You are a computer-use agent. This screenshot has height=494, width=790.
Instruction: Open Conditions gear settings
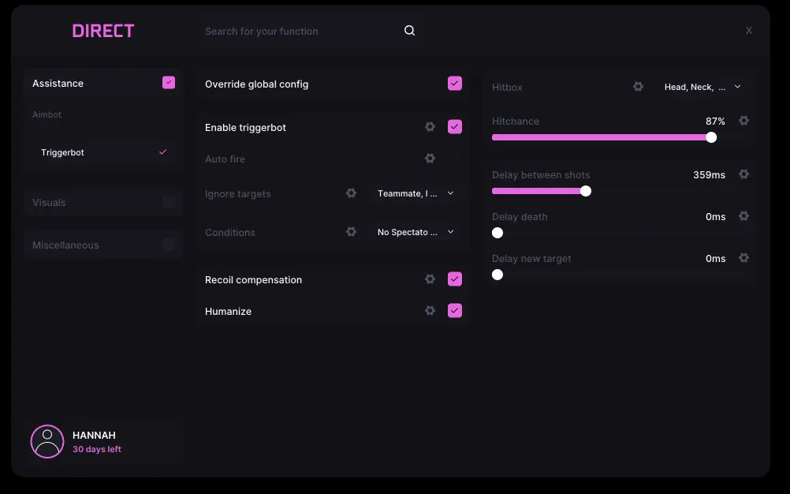pyautogui.click(x=351, y=232)
